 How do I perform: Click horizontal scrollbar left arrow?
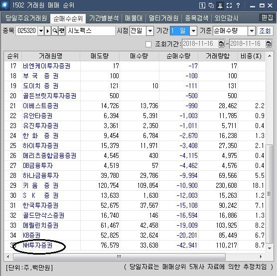(8, 257)
